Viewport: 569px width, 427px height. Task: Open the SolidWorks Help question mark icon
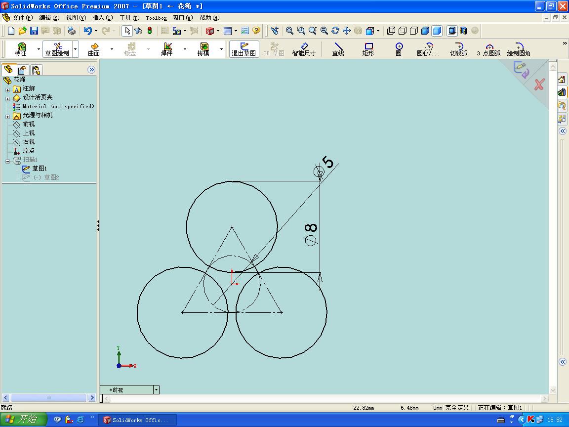click(x=256, y=31)
